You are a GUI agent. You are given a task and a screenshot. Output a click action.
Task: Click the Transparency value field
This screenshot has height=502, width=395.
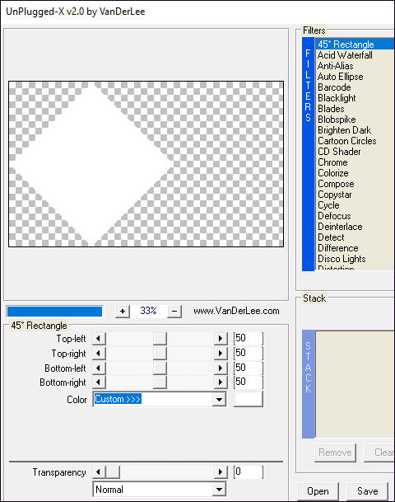pos(249,472)
